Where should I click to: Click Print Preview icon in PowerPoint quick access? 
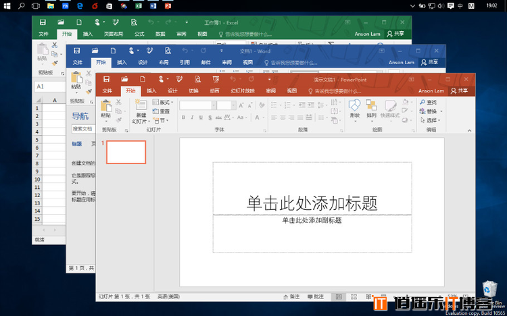point(197,79)
